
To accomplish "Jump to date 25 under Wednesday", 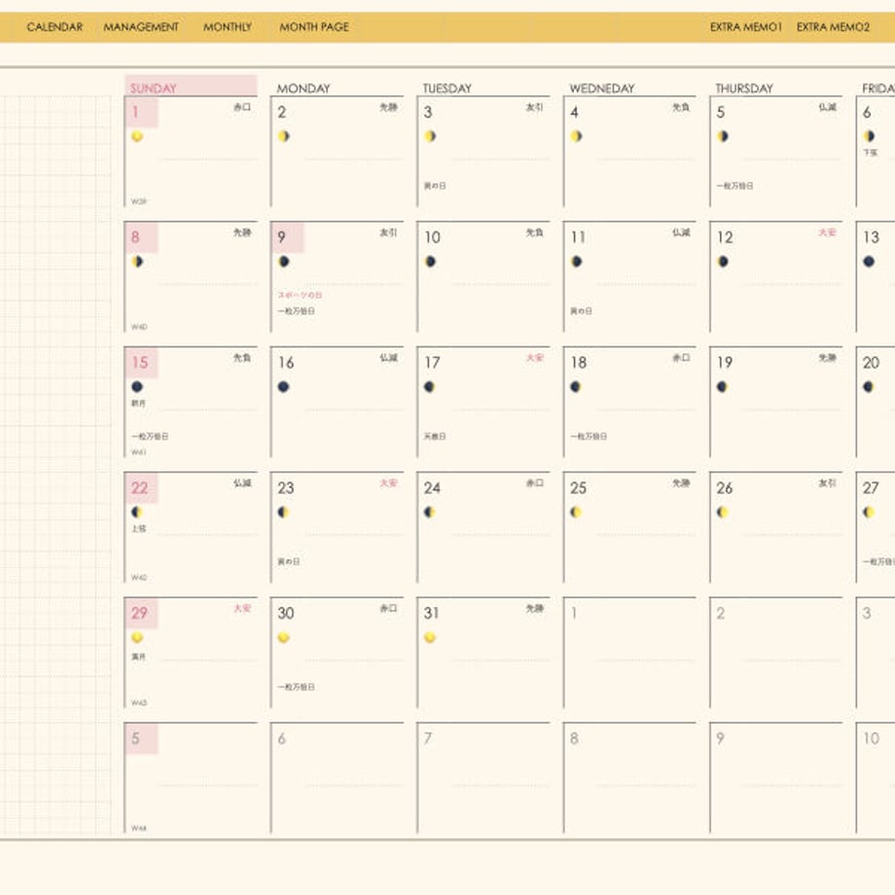I will point(579,487).
